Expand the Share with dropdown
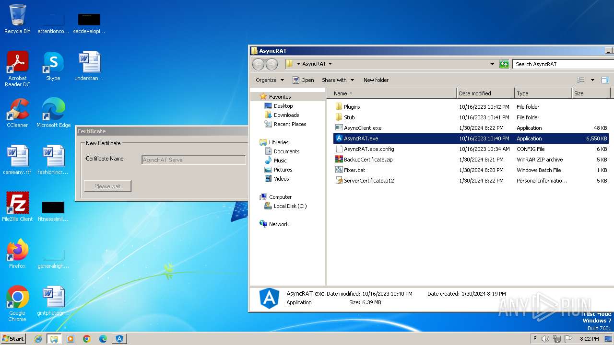Image resolution: width=614 pixels, height=345 pixels. [338, 80]
